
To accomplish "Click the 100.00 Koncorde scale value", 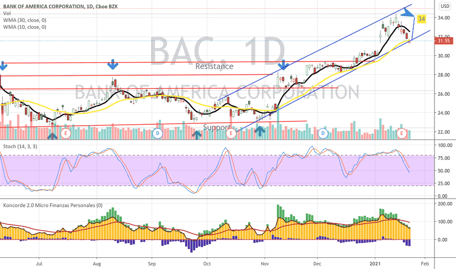I will click(x=445, y=222).
